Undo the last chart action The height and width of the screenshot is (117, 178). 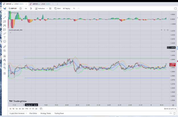click(x=74, y=9)
